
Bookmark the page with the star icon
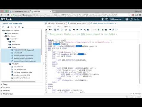[129, 15]
